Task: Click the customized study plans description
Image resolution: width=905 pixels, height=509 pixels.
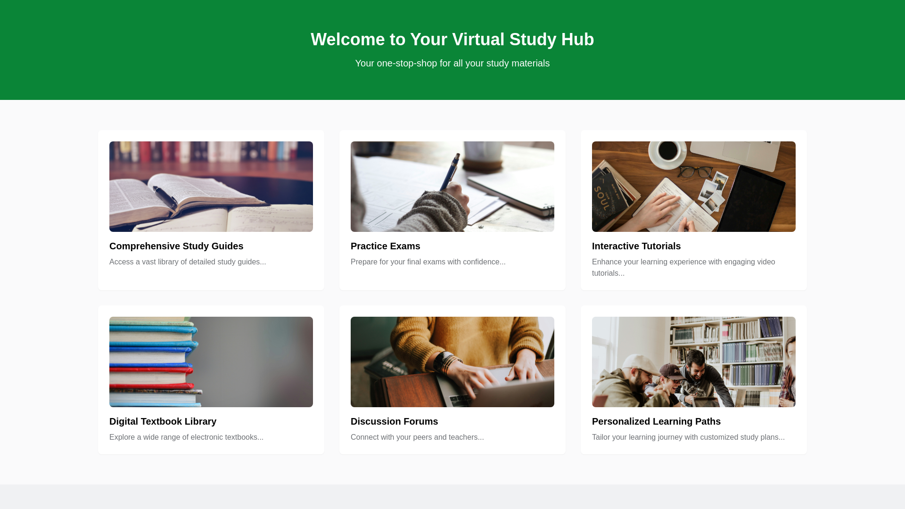Action: coord(688,437)
